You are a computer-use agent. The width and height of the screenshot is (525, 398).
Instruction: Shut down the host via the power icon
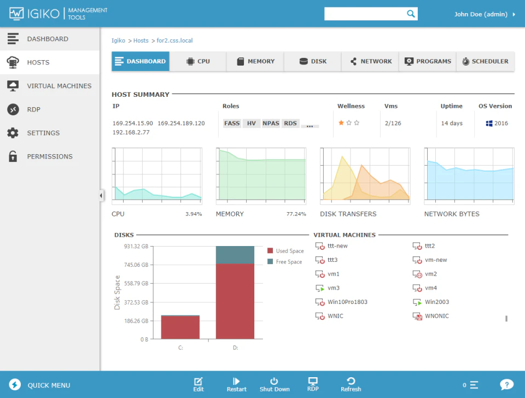pyautogui.click(x=275, y=382)
